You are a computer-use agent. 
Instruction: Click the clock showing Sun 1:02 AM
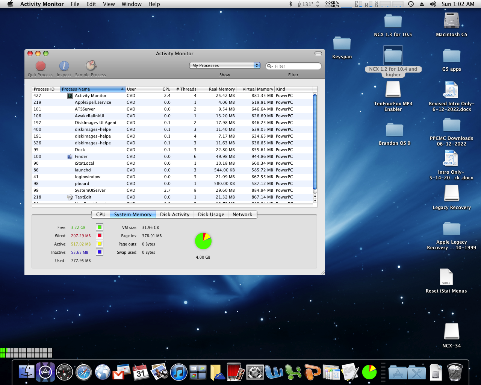[458, 4]
